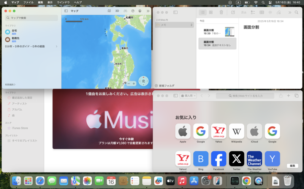Zoom out with the map minus button

click(x=129, y=84)
